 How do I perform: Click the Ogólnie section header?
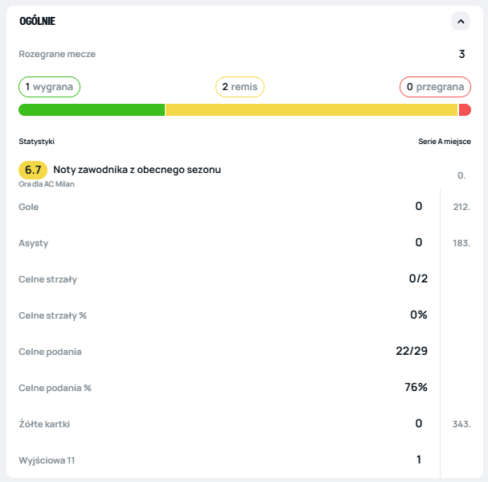38,22
